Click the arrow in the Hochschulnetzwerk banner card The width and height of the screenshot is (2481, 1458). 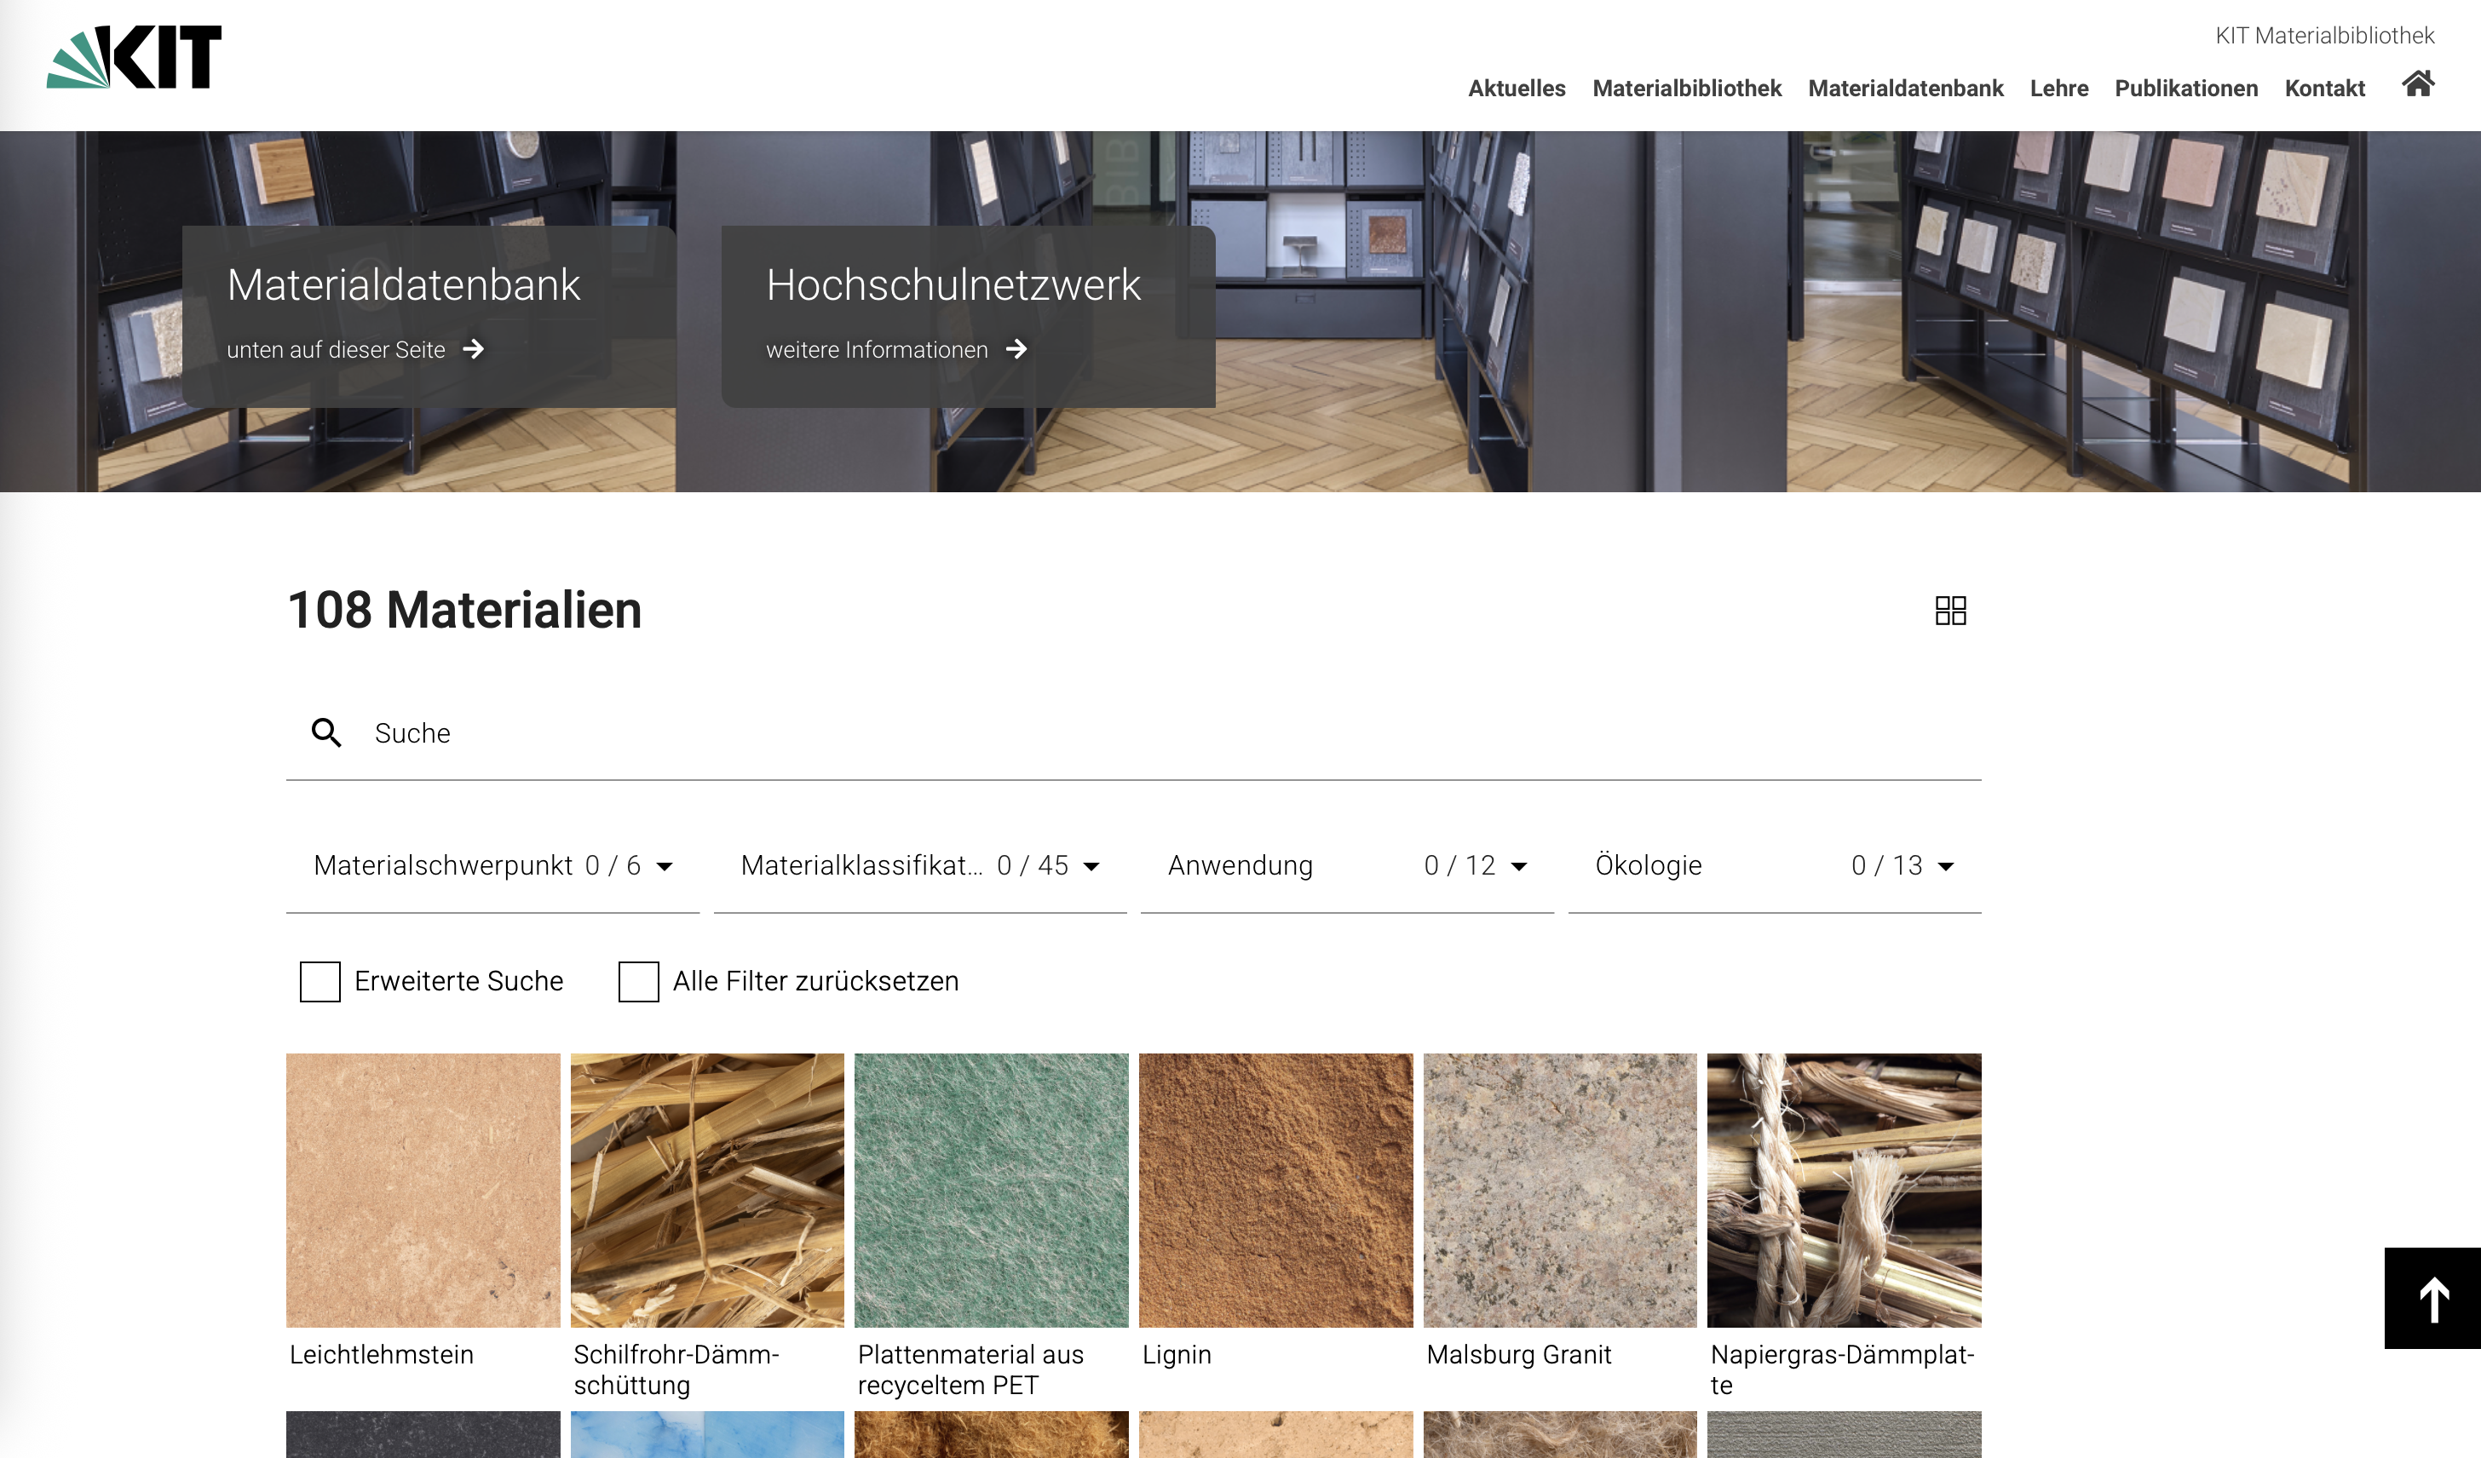pyautogui.click(x=1018, y=348)
